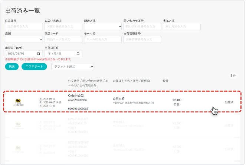
Task: Click the 出荷日(To) date text area
Action: point(58,53)
